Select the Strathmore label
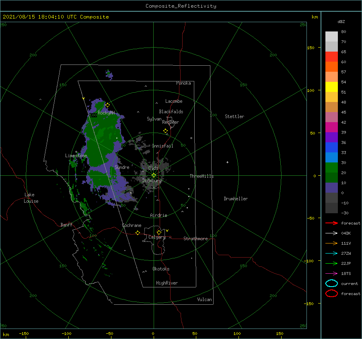 pos(196,239)
